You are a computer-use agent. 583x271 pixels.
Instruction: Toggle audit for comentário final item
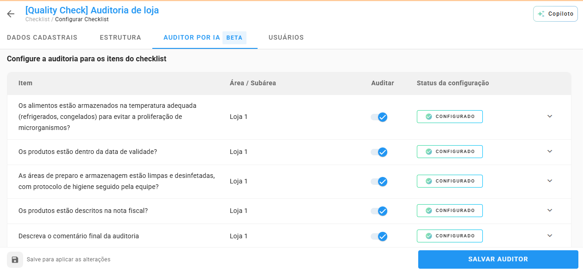379,236
